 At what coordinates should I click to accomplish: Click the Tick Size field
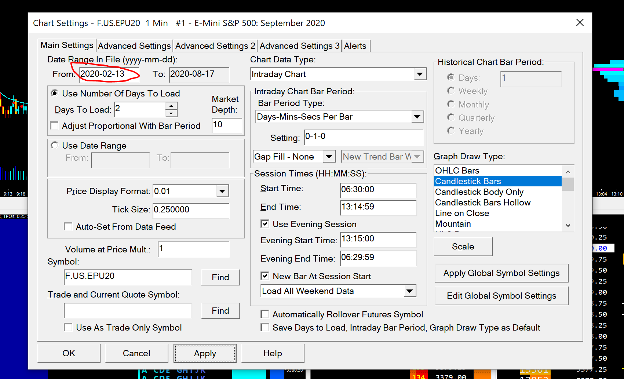[x=191, y=210]
